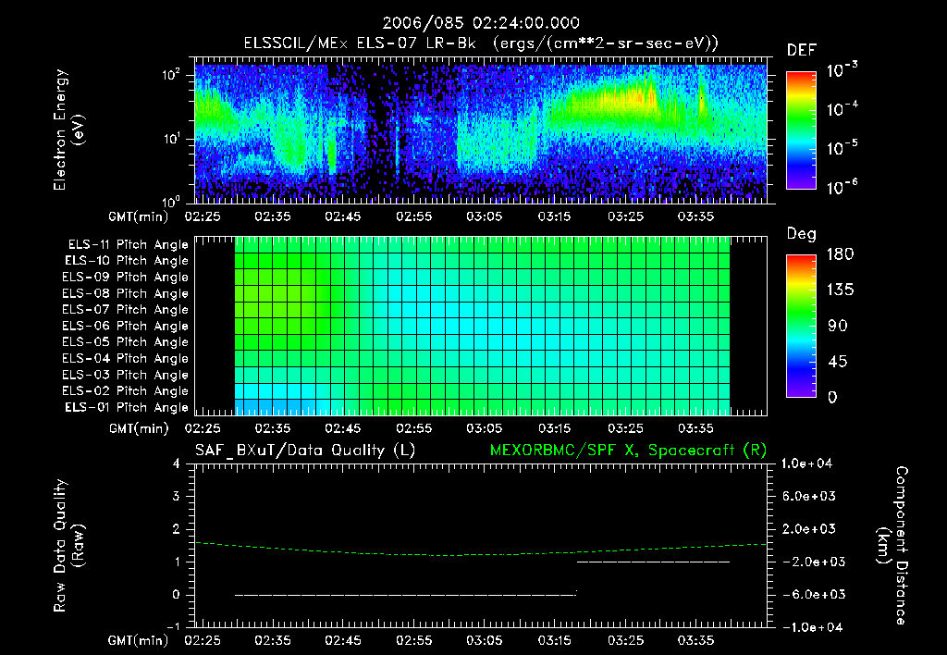Click 02:45 under the data quality plot

tap(343, 640)
